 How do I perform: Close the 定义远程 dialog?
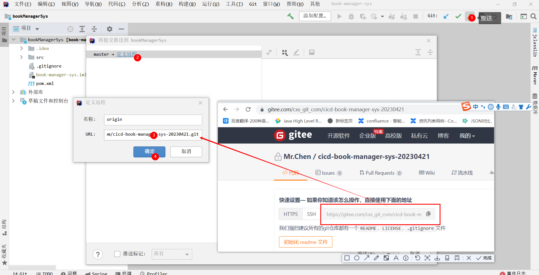tap(200, 103)
